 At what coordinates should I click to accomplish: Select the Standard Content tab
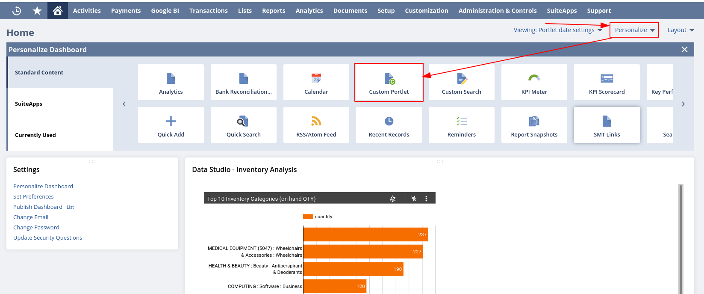coord(61,72)
